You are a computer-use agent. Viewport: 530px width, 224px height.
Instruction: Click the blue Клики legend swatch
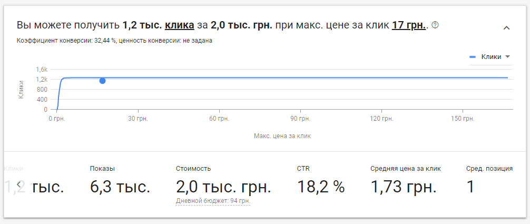473,57
